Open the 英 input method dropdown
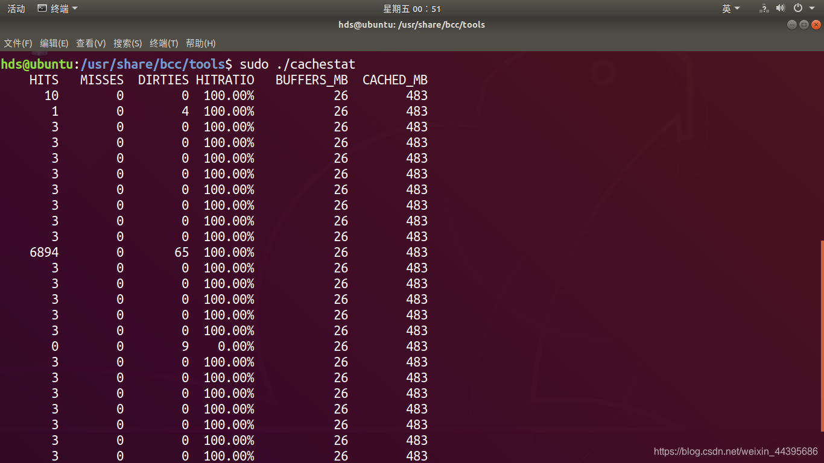 731,8
